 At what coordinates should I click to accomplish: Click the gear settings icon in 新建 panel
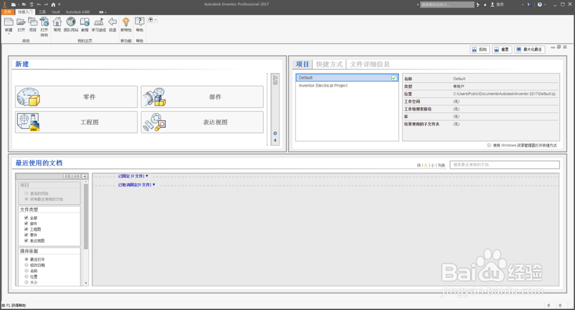tap(275, 133)
